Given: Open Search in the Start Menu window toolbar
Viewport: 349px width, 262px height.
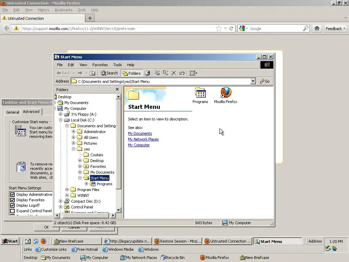Looking at the screenshot, I should tap(109, 73).
